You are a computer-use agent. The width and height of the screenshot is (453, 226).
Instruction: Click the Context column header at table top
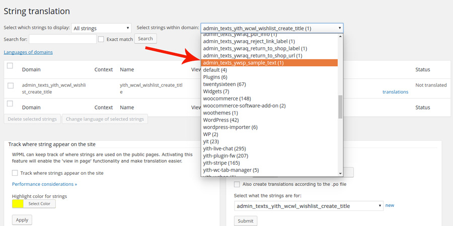coord(103,70)
